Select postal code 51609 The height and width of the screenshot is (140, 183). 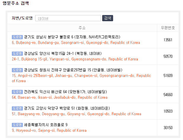[168, 76]
